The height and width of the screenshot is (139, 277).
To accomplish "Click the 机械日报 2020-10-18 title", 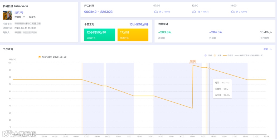I will 15,6.
